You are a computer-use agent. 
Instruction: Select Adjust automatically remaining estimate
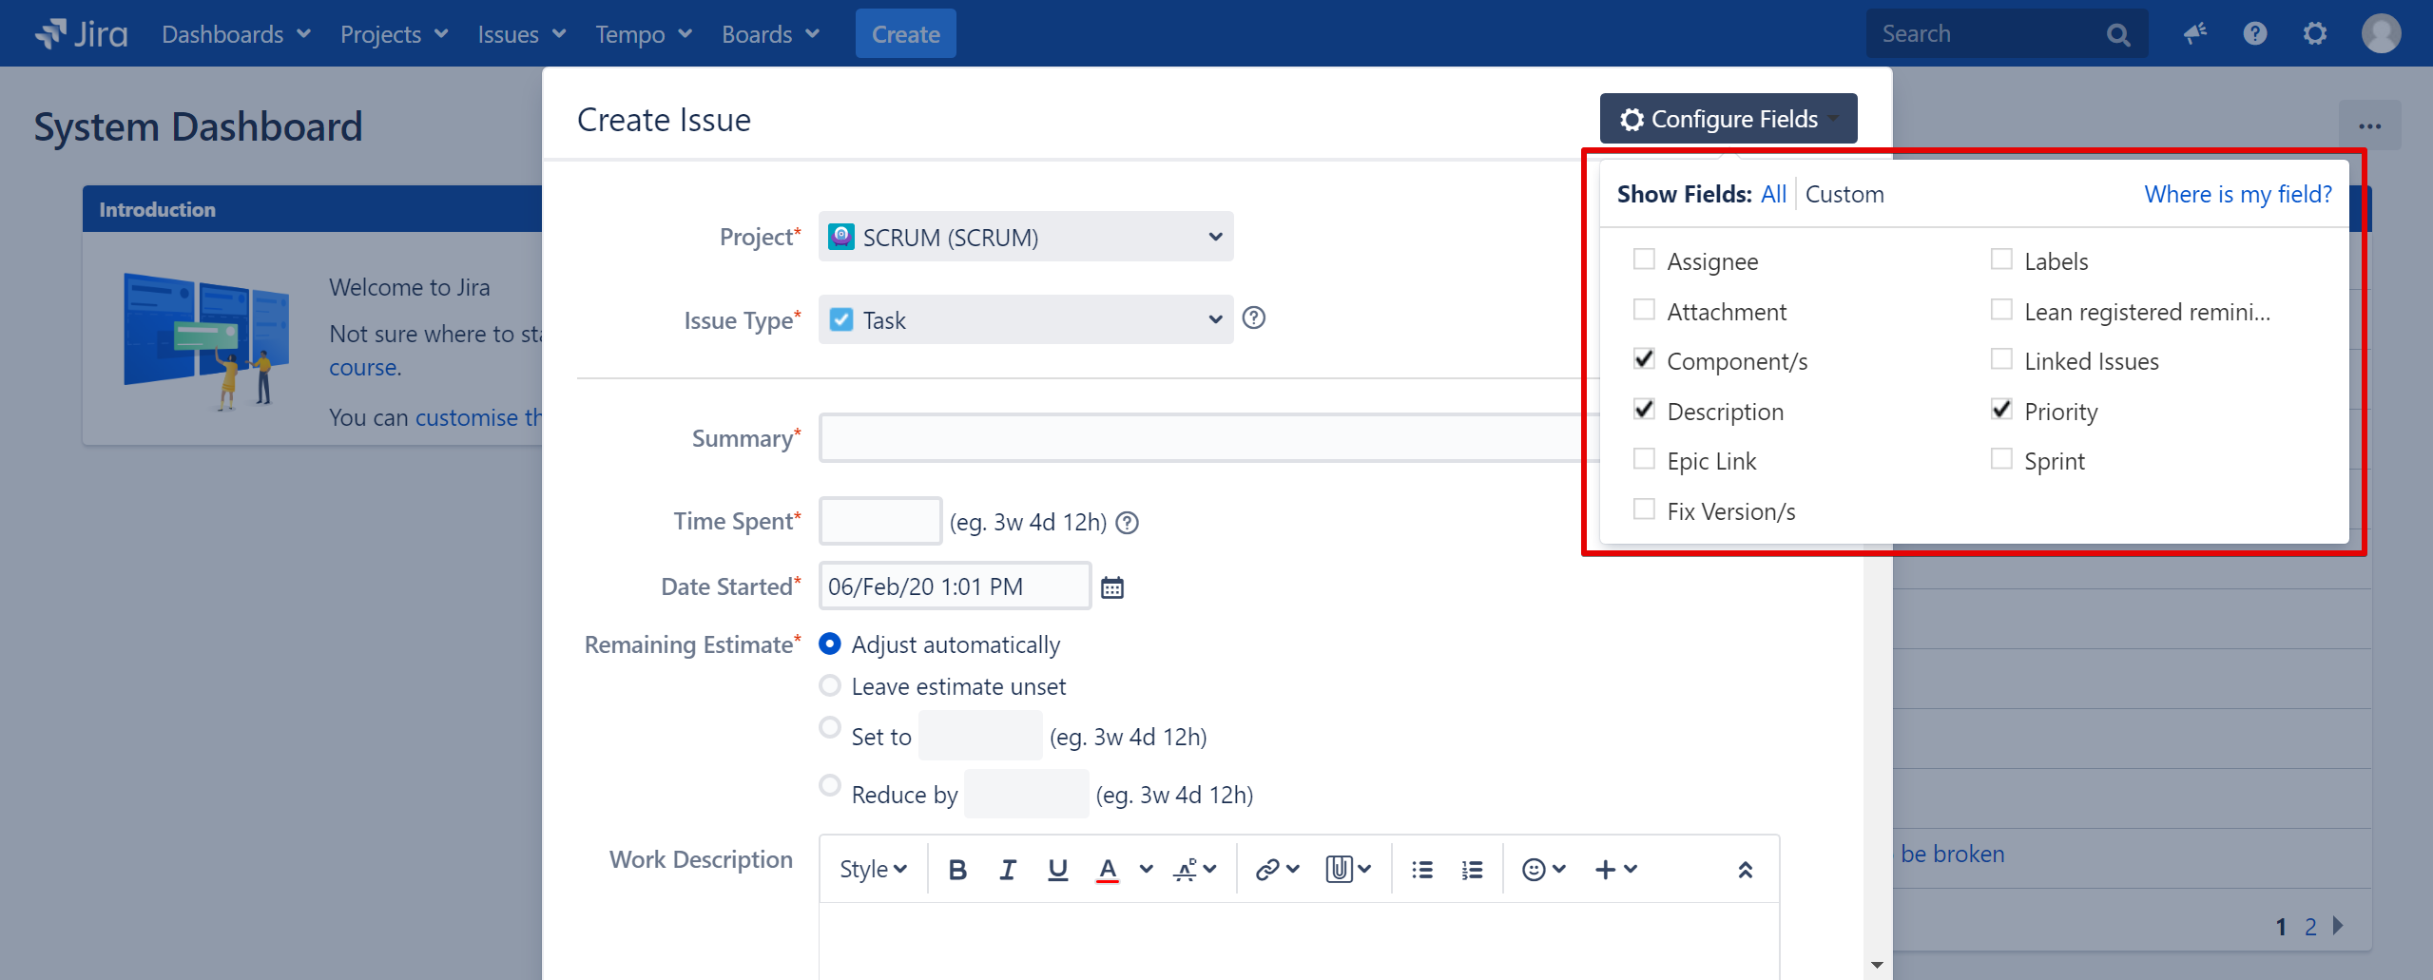[830, 644]
